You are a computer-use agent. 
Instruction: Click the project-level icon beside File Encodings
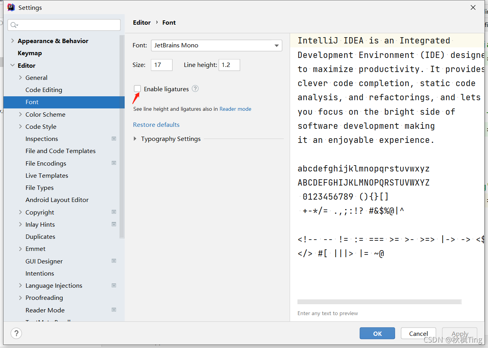pyautogui.click(x=114, y=163)
